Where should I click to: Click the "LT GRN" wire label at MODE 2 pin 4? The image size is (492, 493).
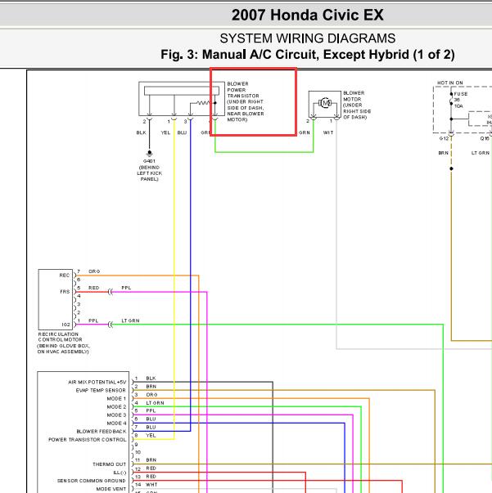point(155,403)
